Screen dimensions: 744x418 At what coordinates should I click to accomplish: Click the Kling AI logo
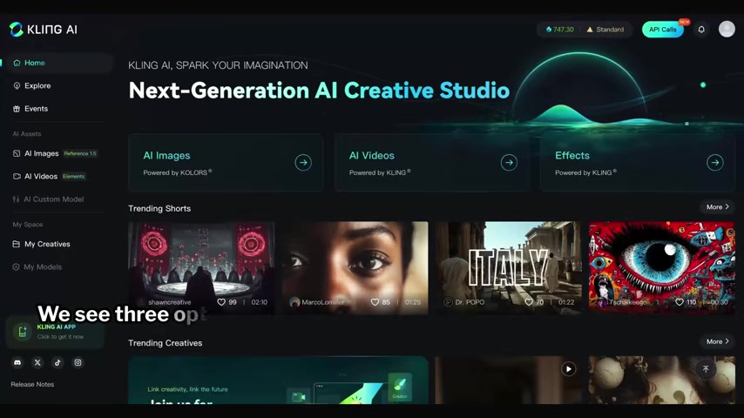[x=44, y=30]
